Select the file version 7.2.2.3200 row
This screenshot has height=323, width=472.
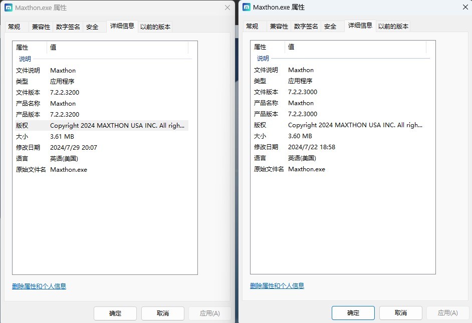pyautogui.click(x=65, y=93)
